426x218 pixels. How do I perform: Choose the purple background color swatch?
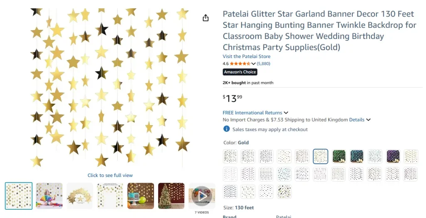[x=393, y=156]
